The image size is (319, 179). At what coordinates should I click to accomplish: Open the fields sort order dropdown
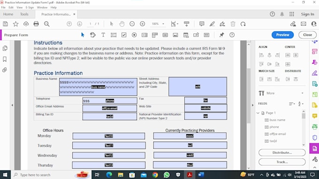[292, 104]
